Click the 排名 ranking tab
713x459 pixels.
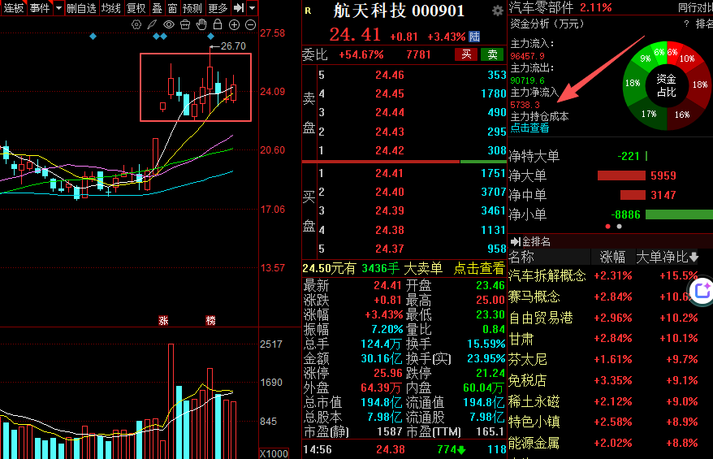(x=704, y=24)
